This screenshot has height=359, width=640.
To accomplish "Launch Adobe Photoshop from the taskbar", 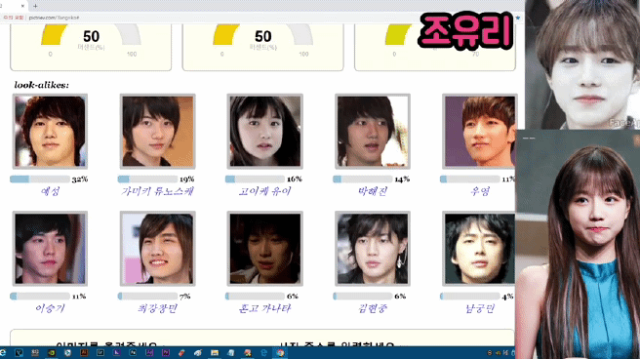I will [x=133, y=353].
